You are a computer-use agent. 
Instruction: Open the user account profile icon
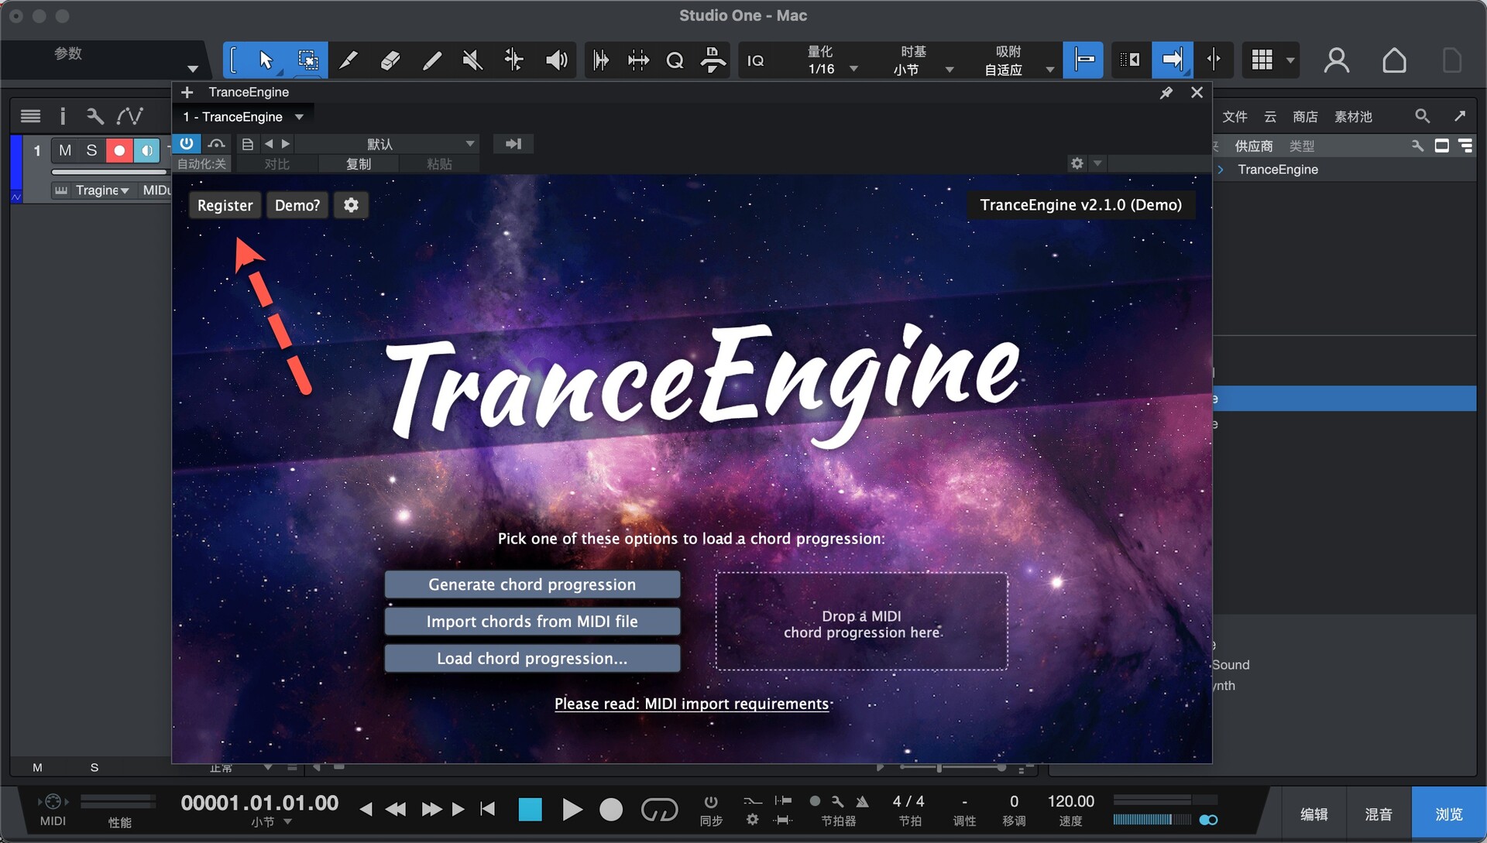[1337, 60]
